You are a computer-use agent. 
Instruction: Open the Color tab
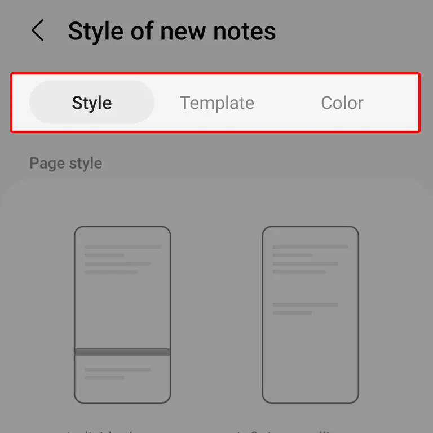pos(342,103)
